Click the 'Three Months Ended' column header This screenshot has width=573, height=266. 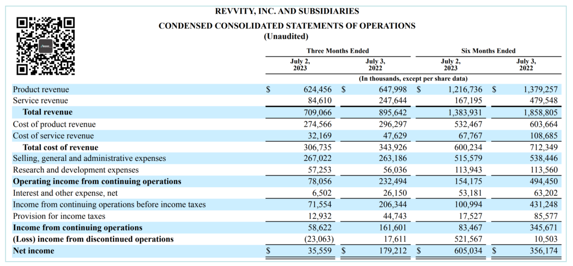(x=337, y=51)
